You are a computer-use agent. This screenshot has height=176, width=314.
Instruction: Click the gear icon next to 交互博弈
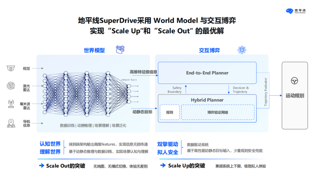point(241,50)
